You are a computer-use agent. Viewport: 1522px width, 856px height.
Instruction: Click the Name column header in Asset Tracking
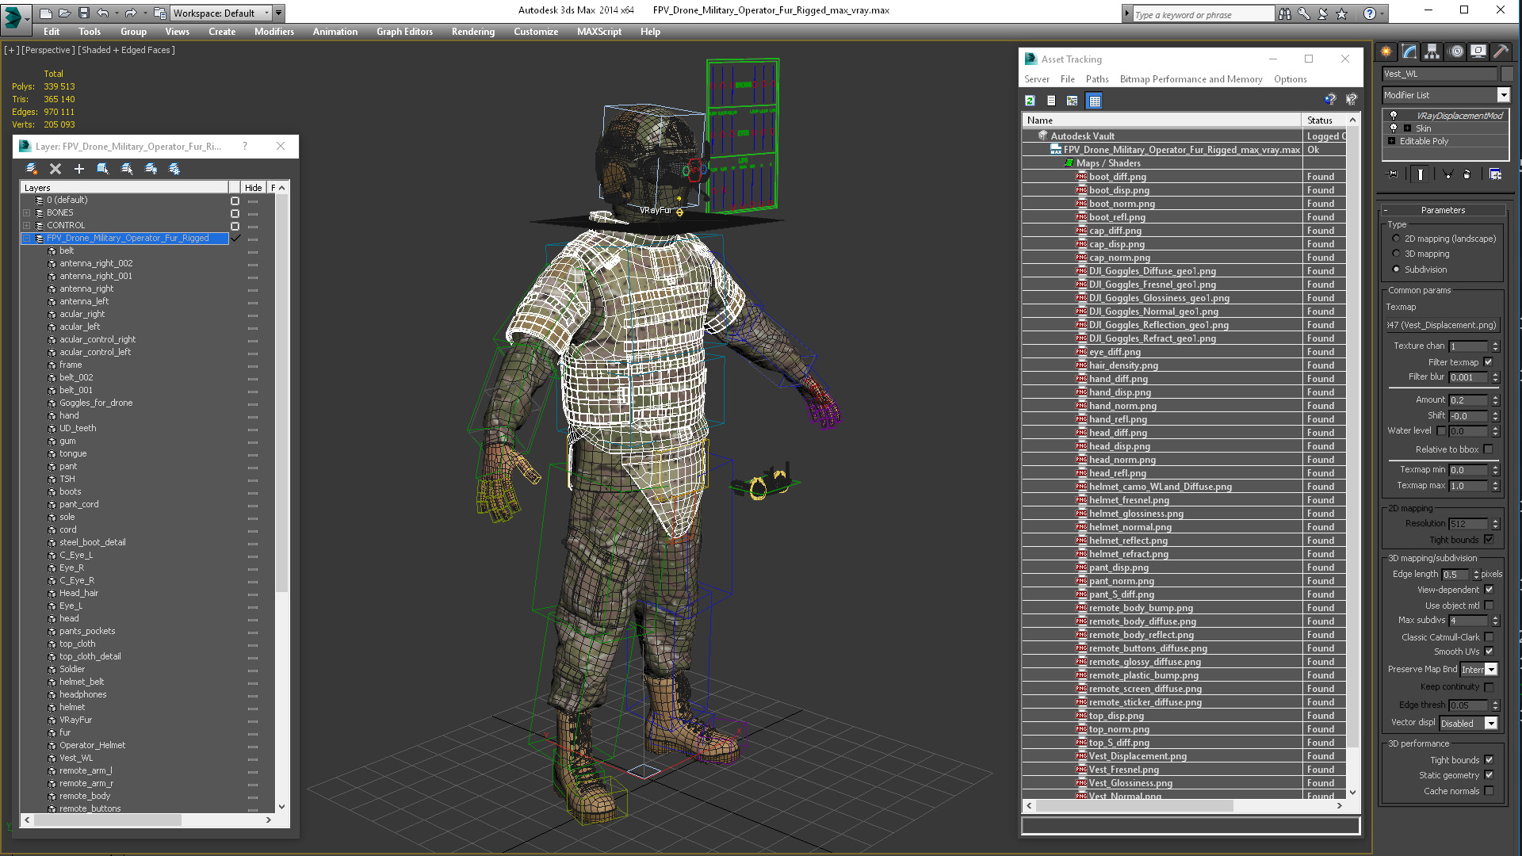point(1162,120)
